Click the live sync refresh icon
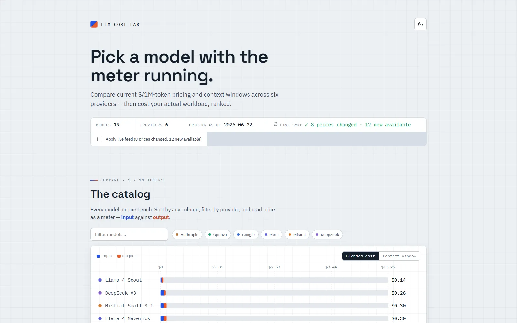This screenshot has height=323, width=517. (x=276, y=124)
